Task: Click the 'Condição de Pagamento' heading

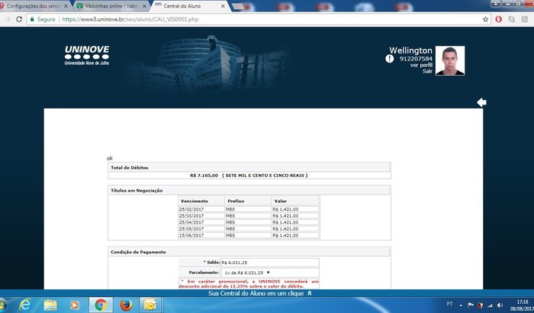Action: (x=138, y=252)
